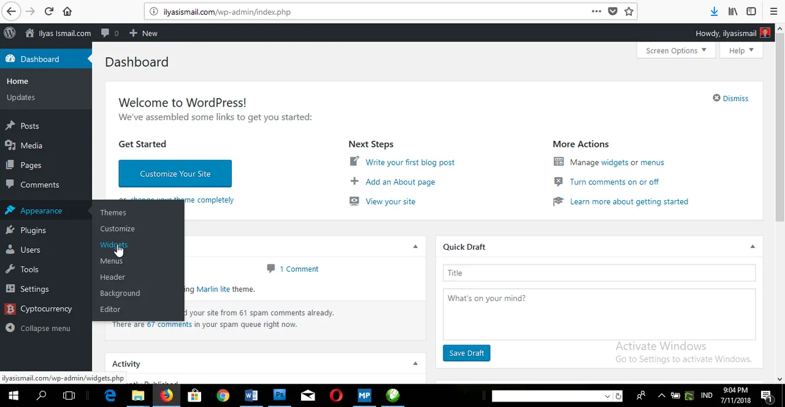785x407 pixels.
Task: Click Customize Your Site button
Action: [x=175, y=174]
